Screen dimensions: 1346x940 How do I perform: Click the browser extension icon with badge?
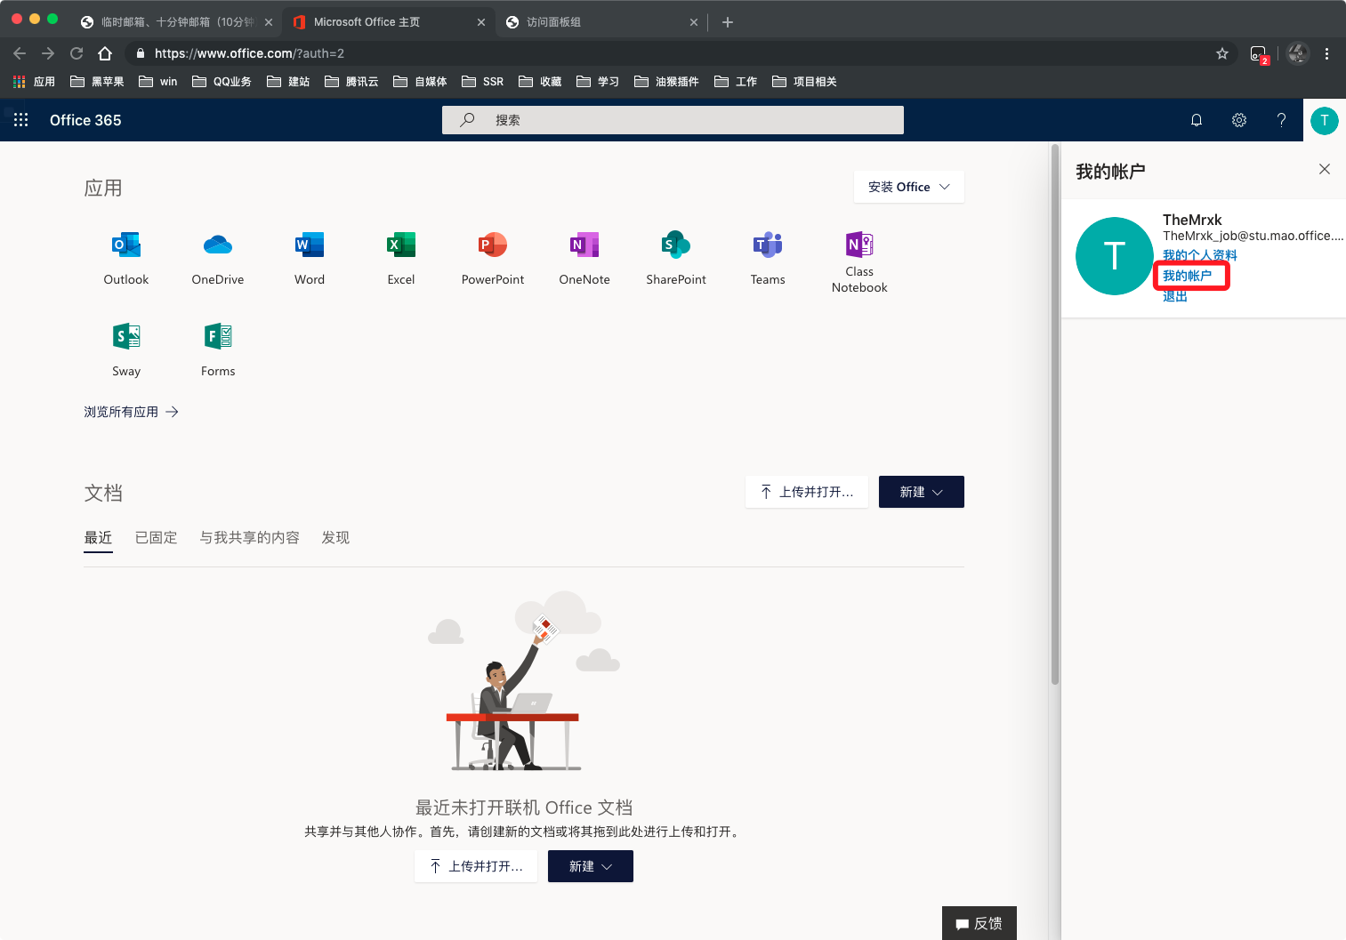click(x=1259, y=54)
